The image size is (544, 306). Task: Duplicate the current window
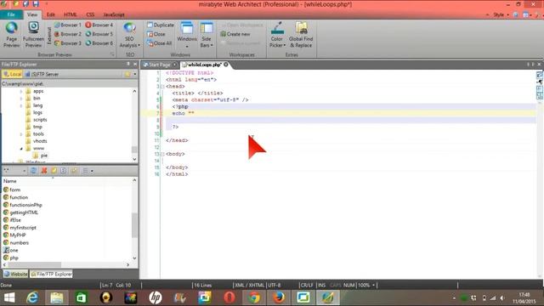click(x=161, y=25)
